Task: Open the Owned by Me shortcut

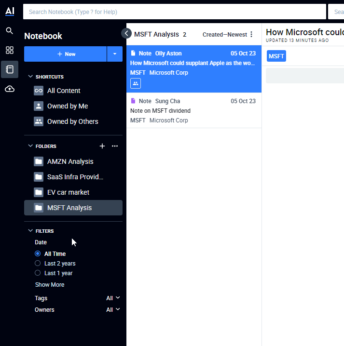Action: [73, 106]
